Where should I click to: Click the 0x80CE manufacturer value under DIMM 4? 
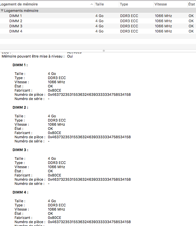(x=54, y=218)
